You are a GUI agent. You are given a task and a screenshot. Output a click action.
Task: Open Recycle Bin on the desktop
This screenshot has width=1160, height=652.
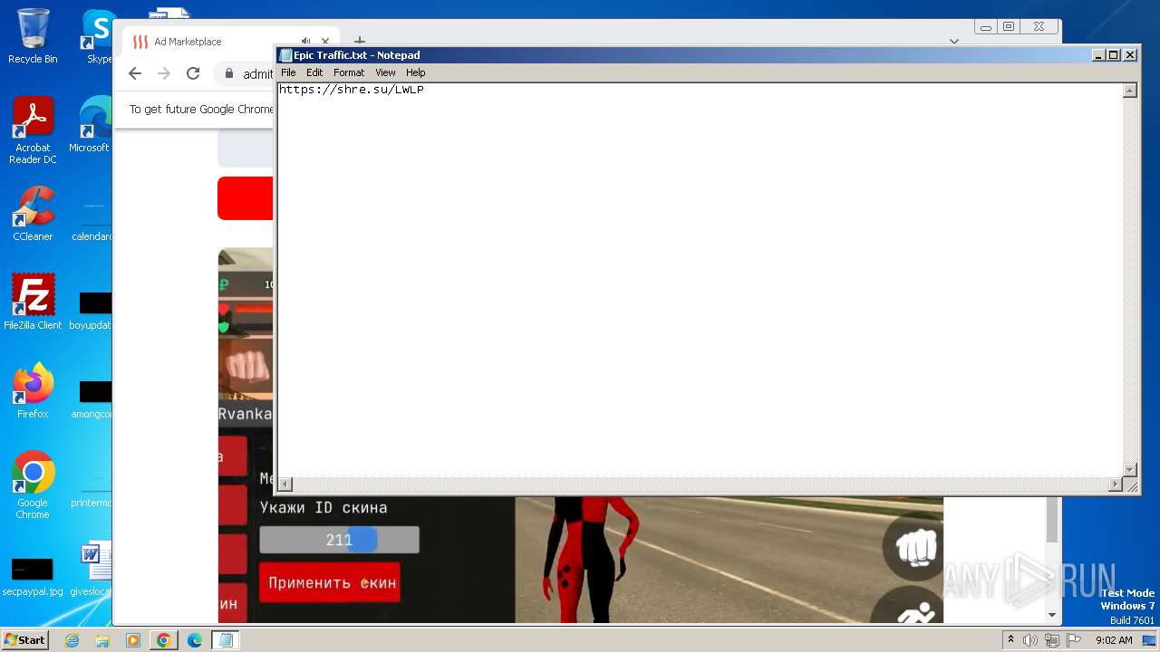33,36
